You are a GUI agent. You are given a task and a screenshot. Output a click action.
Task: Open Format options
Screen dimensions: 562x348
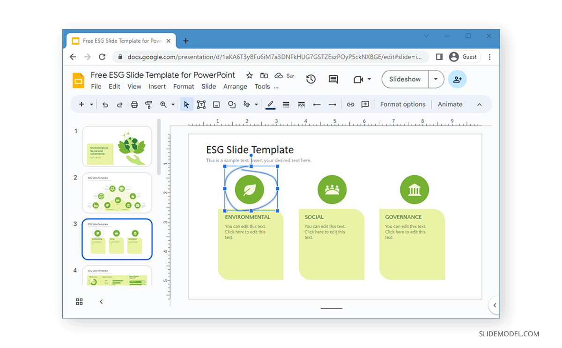(403, 104)
